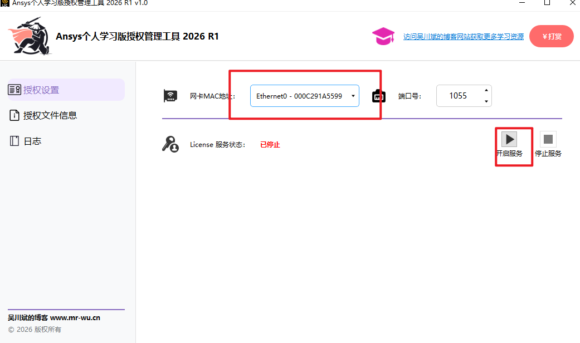
Task: Increase port number with up arrow
Action: click(x=486, y=90)
